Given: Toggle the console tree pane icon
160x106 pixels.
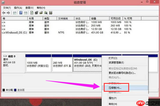Looking at the screenshot, I should (x=15, y=13).
